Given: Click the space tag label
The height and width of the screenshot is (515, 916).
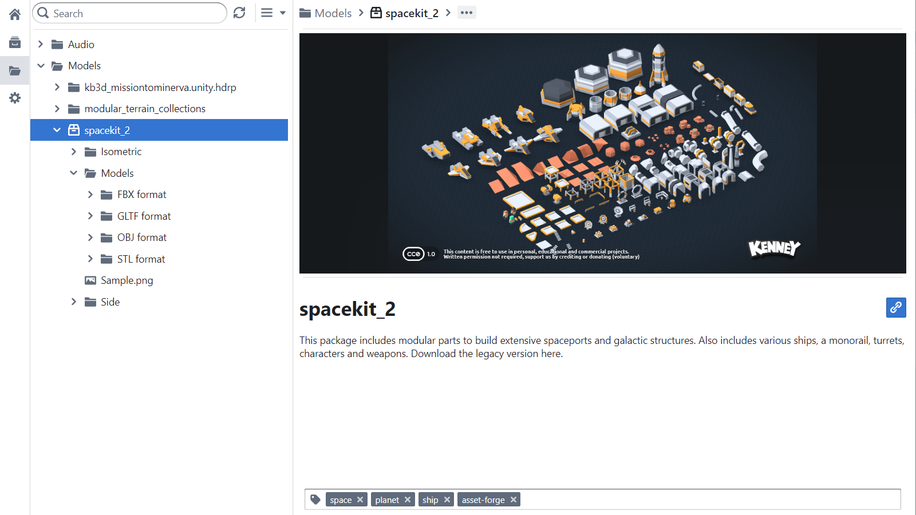Looking at the screenshot, I should coord(341,500).
